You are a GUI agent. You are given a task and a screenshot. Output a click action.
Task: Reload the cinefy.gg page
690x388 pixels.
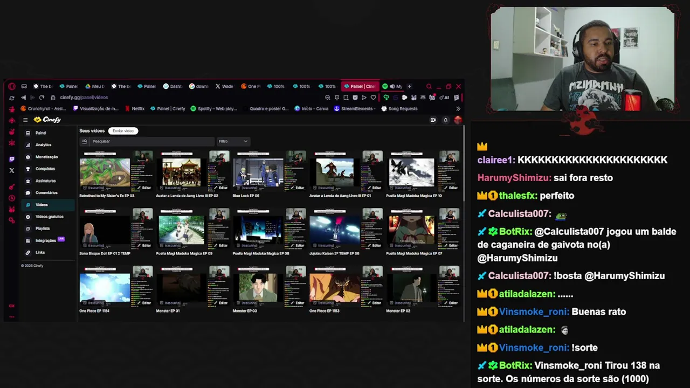[42, 98]
